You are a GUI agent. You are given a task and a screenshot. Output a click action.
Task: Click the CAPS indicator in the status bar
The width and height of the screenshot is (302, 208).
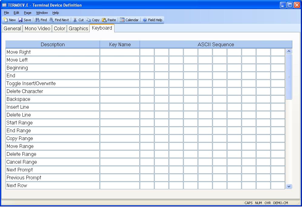point(248,203)
